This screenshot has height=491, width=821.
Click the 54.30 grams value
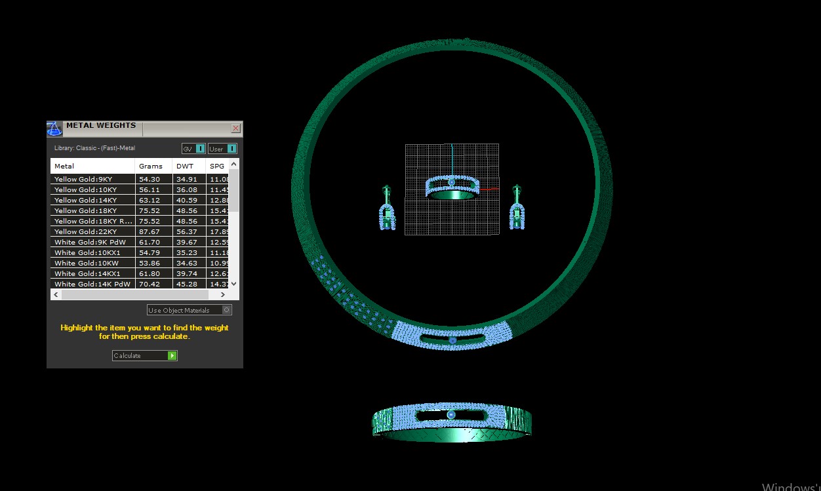[x=150, y=179]
